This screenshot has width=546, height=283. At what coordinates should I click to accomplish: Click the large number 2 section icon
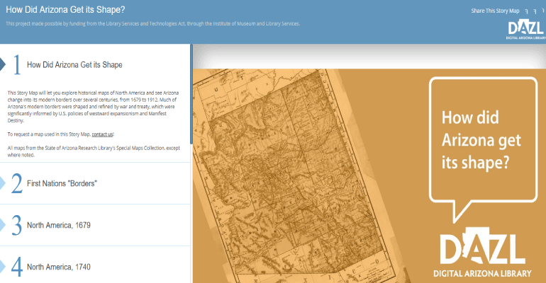pyautogui.click(x=16, y=183)
